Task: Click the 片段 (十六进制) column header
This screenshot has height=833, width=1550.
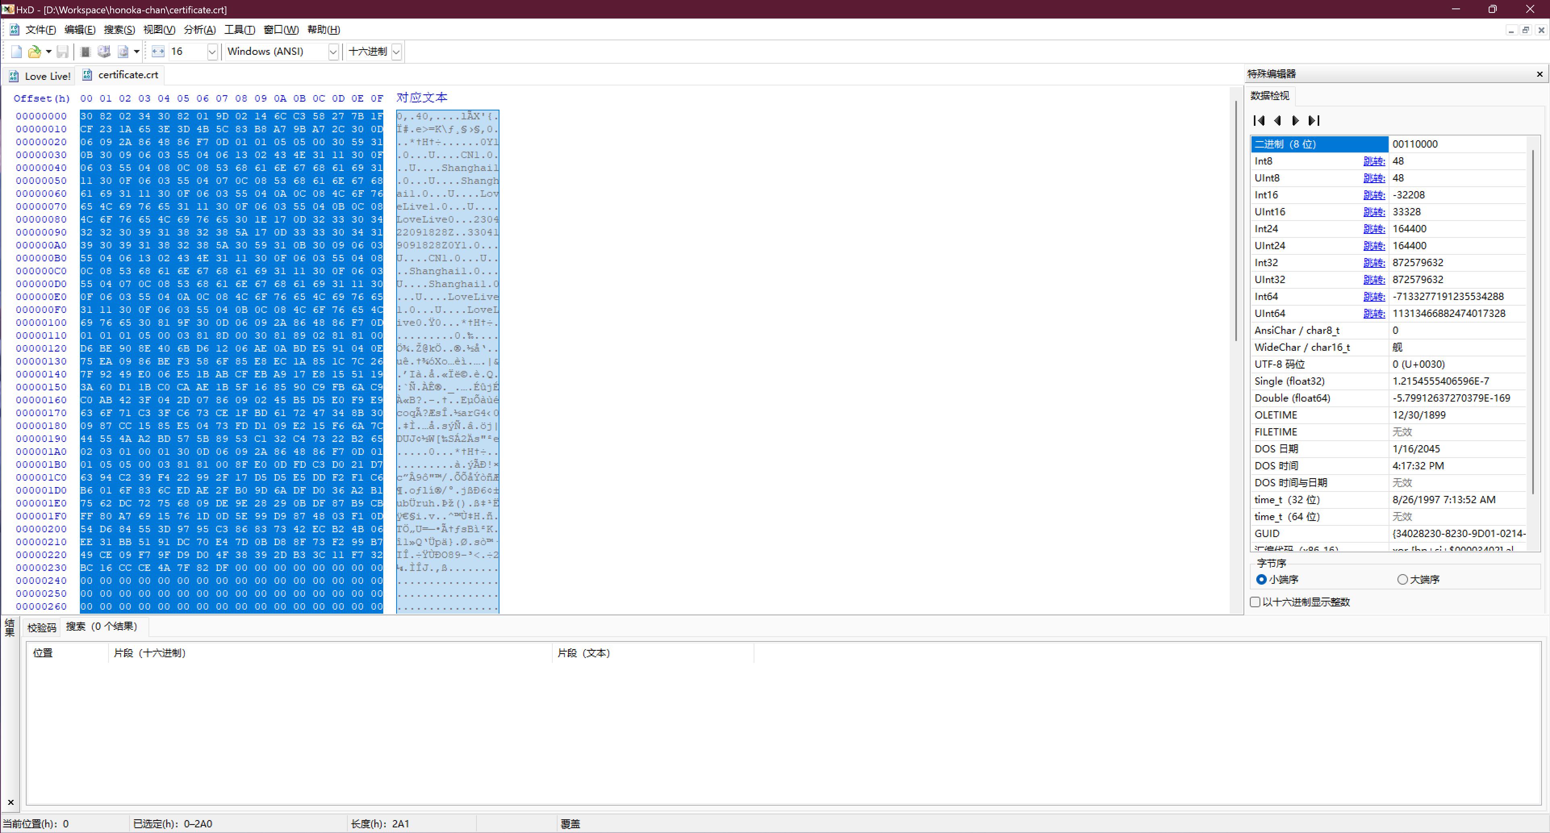Action: [330, 653]
